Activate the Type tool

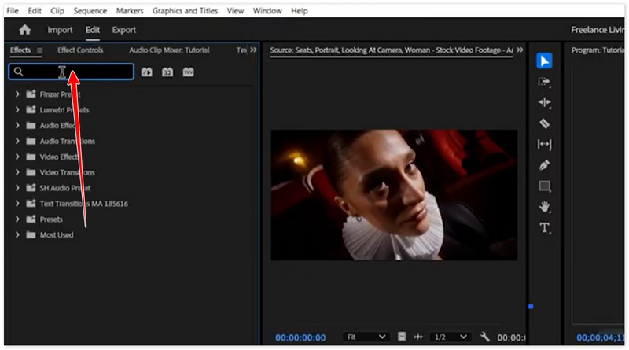pyautogui.click(x=544, y=227)
